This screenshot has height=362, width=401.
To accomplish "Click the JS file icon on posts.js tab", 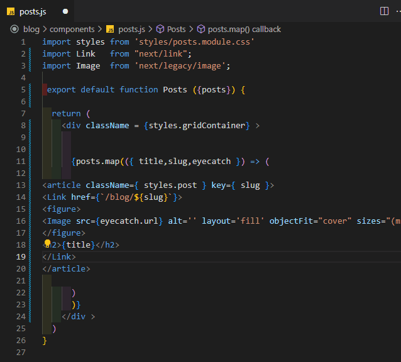I will (11, 12).
